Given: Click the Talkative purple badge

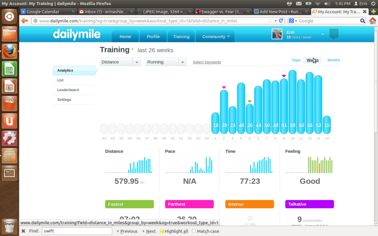Looking at the screenshot, I should [310, 204].
